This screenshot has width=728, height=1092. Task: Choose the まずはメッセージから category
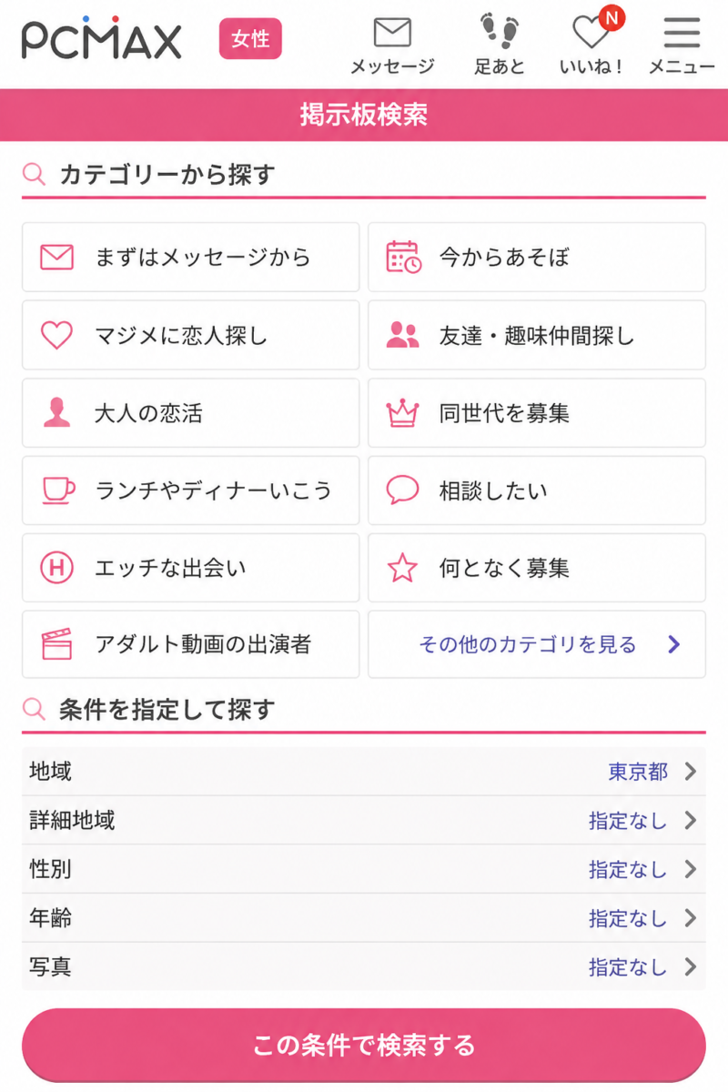[190, 258]
